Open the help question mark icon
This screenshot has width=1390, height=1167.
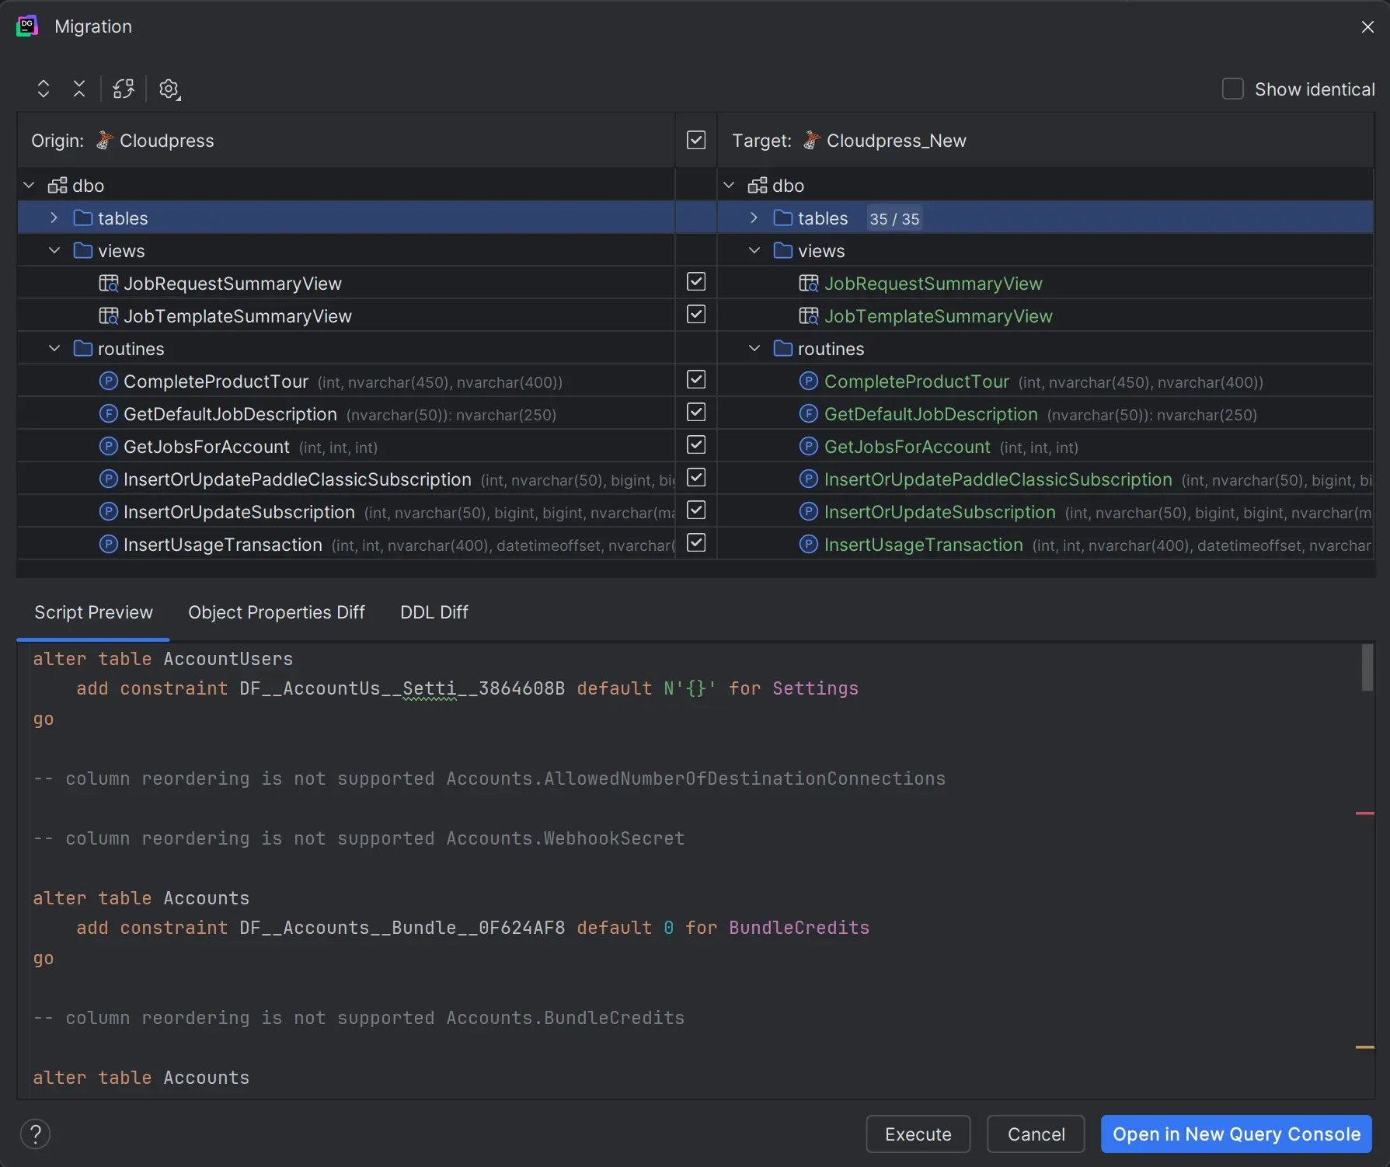point(36,1134)
